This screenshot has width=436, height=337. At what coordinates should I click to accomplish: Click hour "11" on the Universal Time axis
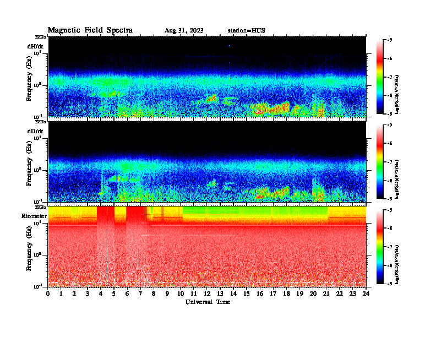pyautogui.click(x=194, y=293)
